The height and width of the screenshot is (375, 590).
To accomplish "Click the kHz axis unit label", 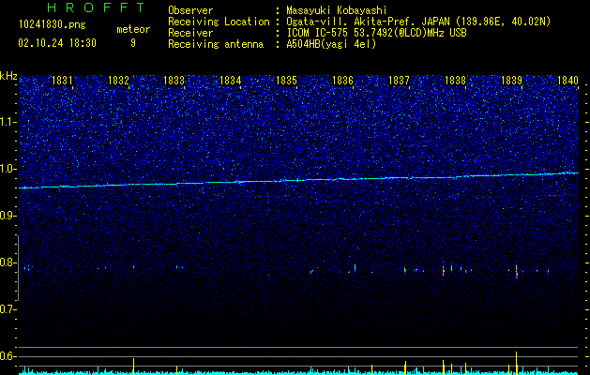I will click(x=8, y=76).
